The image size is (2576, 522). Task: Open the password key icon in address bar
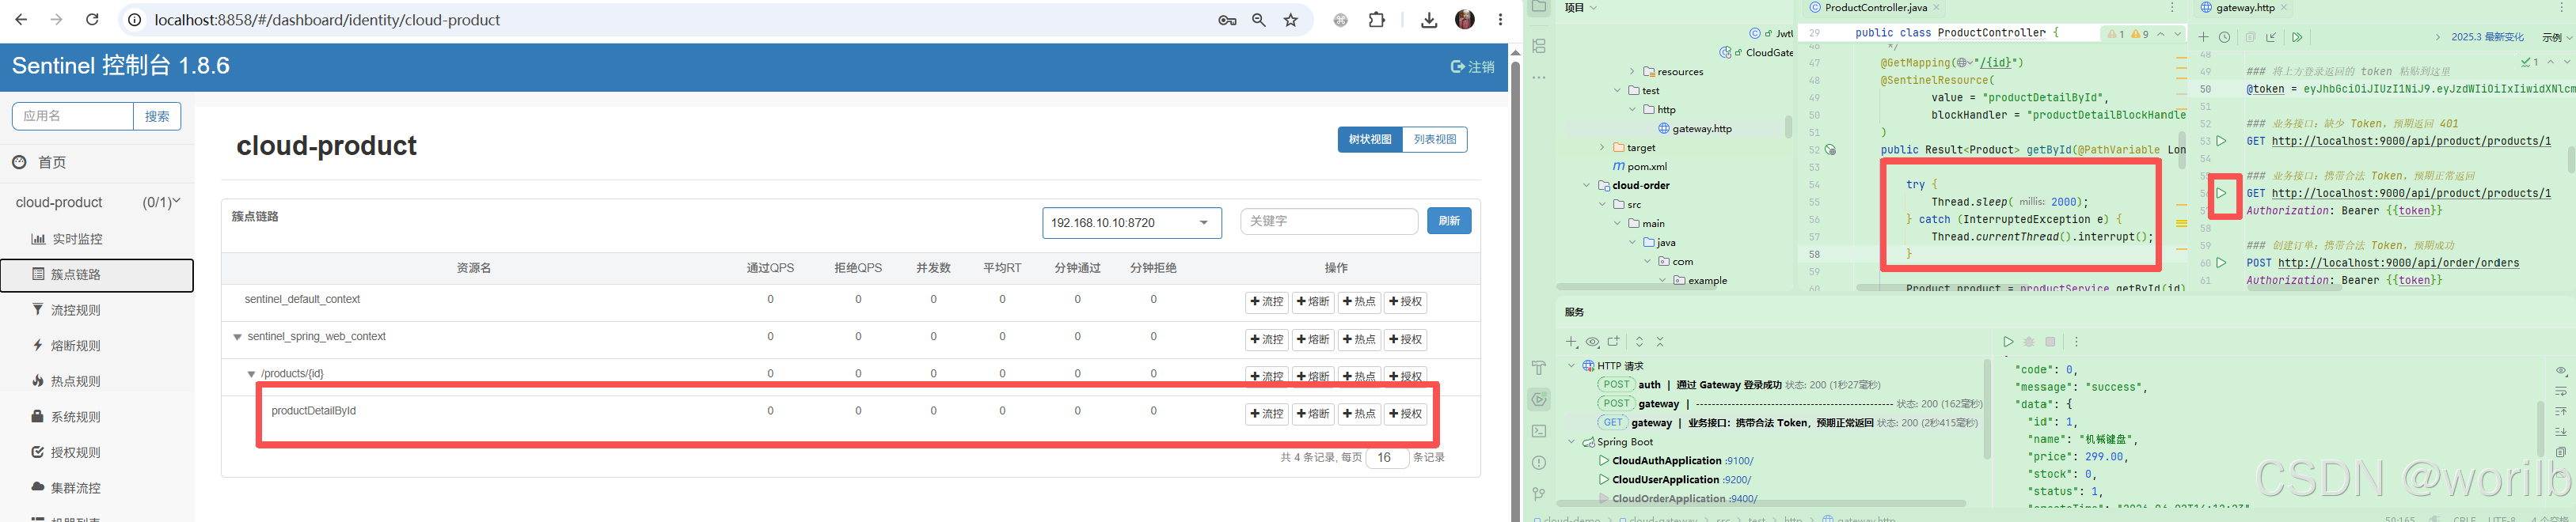[1227, 20]
